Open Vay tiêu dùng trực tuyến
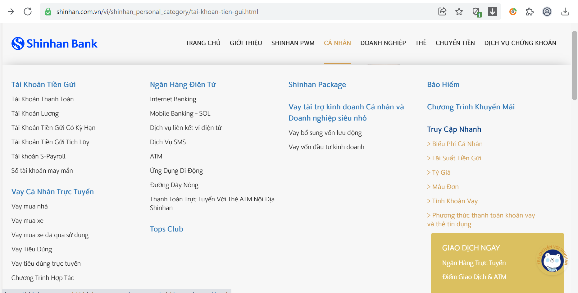 click(x=46, y=263)
